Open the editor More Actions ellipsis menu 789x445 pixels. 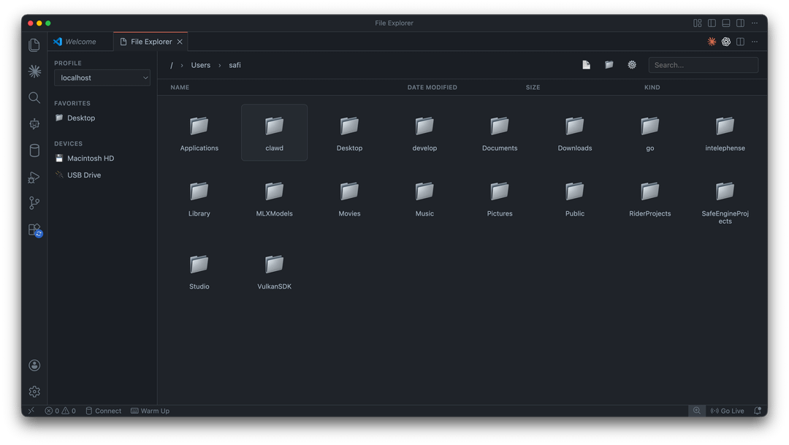pos(755,42)
